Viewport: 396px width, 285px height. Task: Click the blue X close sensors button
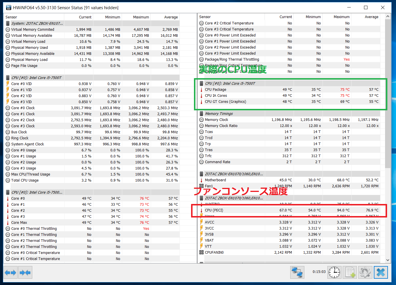point(381,272)
